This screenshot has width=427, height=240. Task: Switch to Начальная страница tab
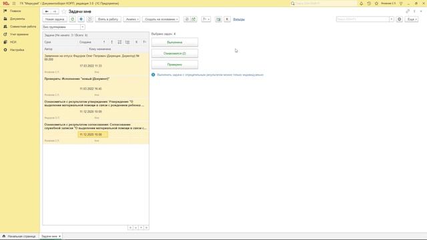tap(19, 236)
